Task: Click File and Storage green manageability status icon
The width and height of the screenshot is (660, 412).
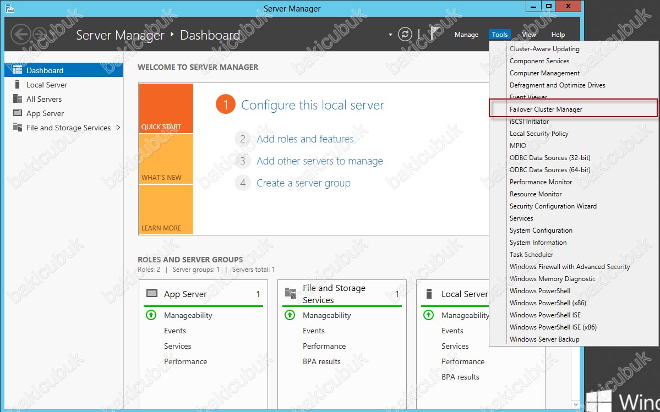Action: 290,315
